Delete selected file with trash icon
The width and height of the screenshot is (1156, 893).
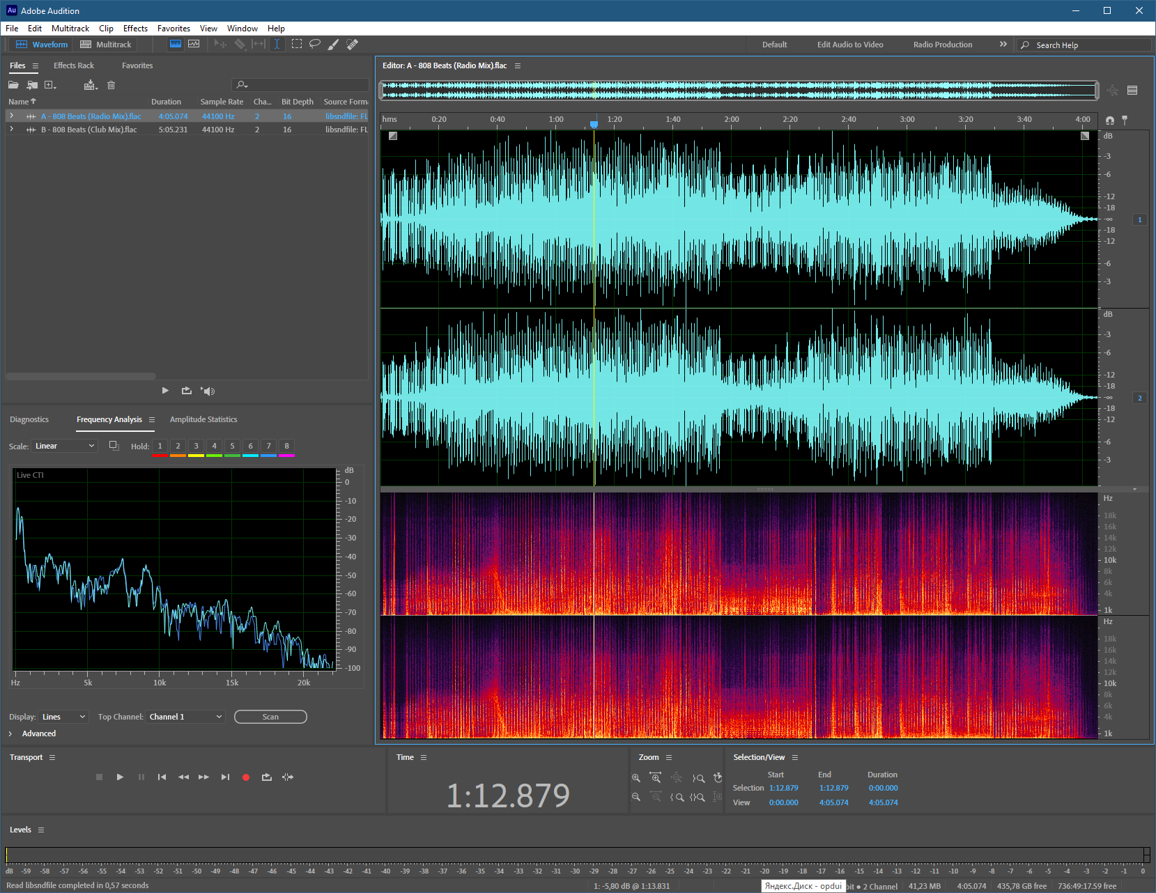[111, 85]
